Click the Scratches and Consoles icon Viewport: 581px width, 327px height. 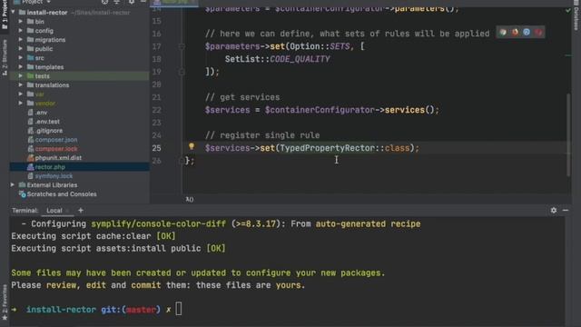[22, 193]
